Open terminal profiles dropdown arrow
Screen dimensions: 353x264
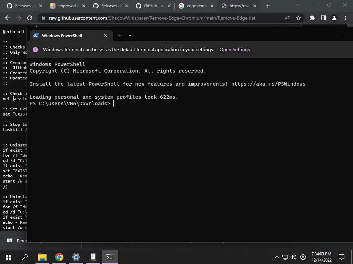(x=130, y=35)
